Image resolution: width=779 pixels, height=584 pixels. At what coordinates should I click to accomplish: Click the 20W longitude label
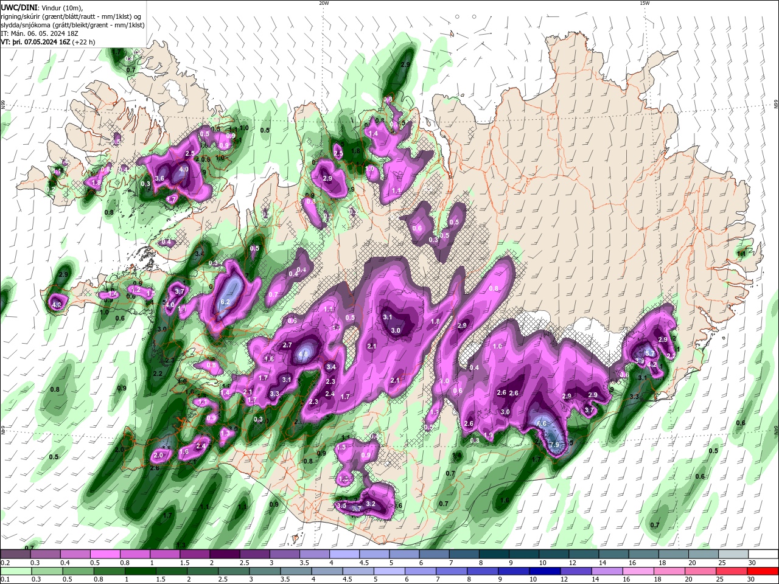click(x=324, y=3)
